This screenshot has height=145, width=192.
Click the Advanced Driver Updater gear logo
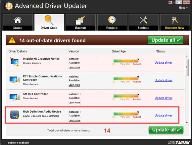[x=9, y=6]
